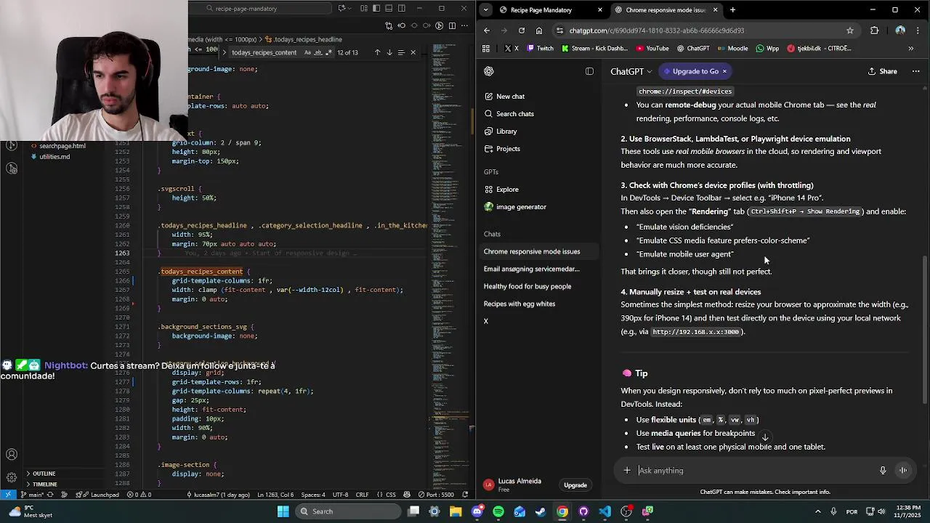Open VS Code Manage gear icon

(x=12, y=477)
